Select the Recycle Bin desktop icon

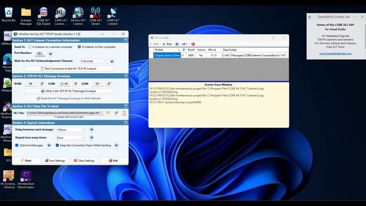point(9,14)
